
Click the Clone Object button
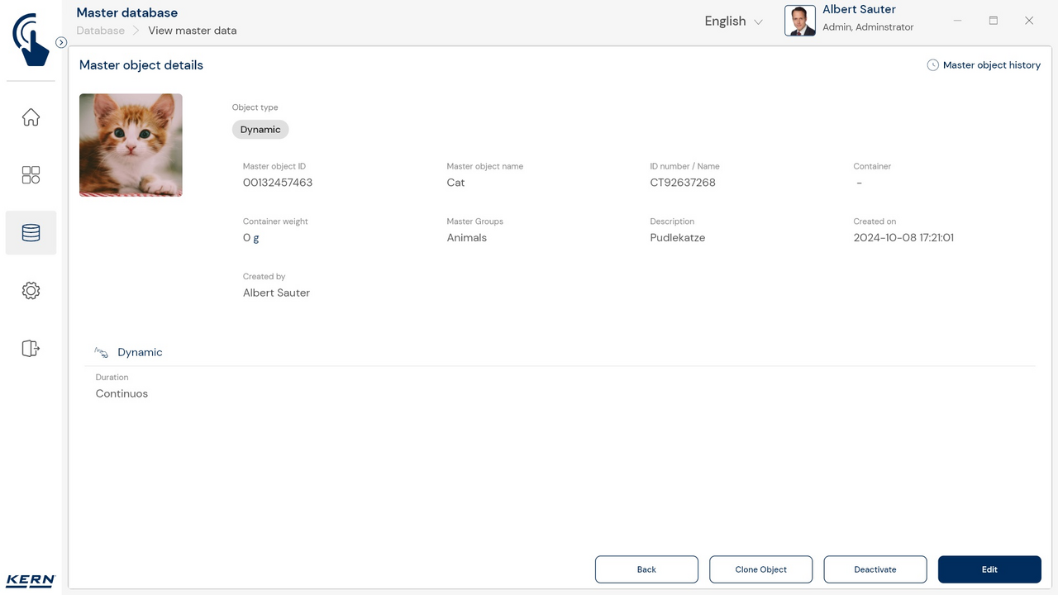point(760,569)
